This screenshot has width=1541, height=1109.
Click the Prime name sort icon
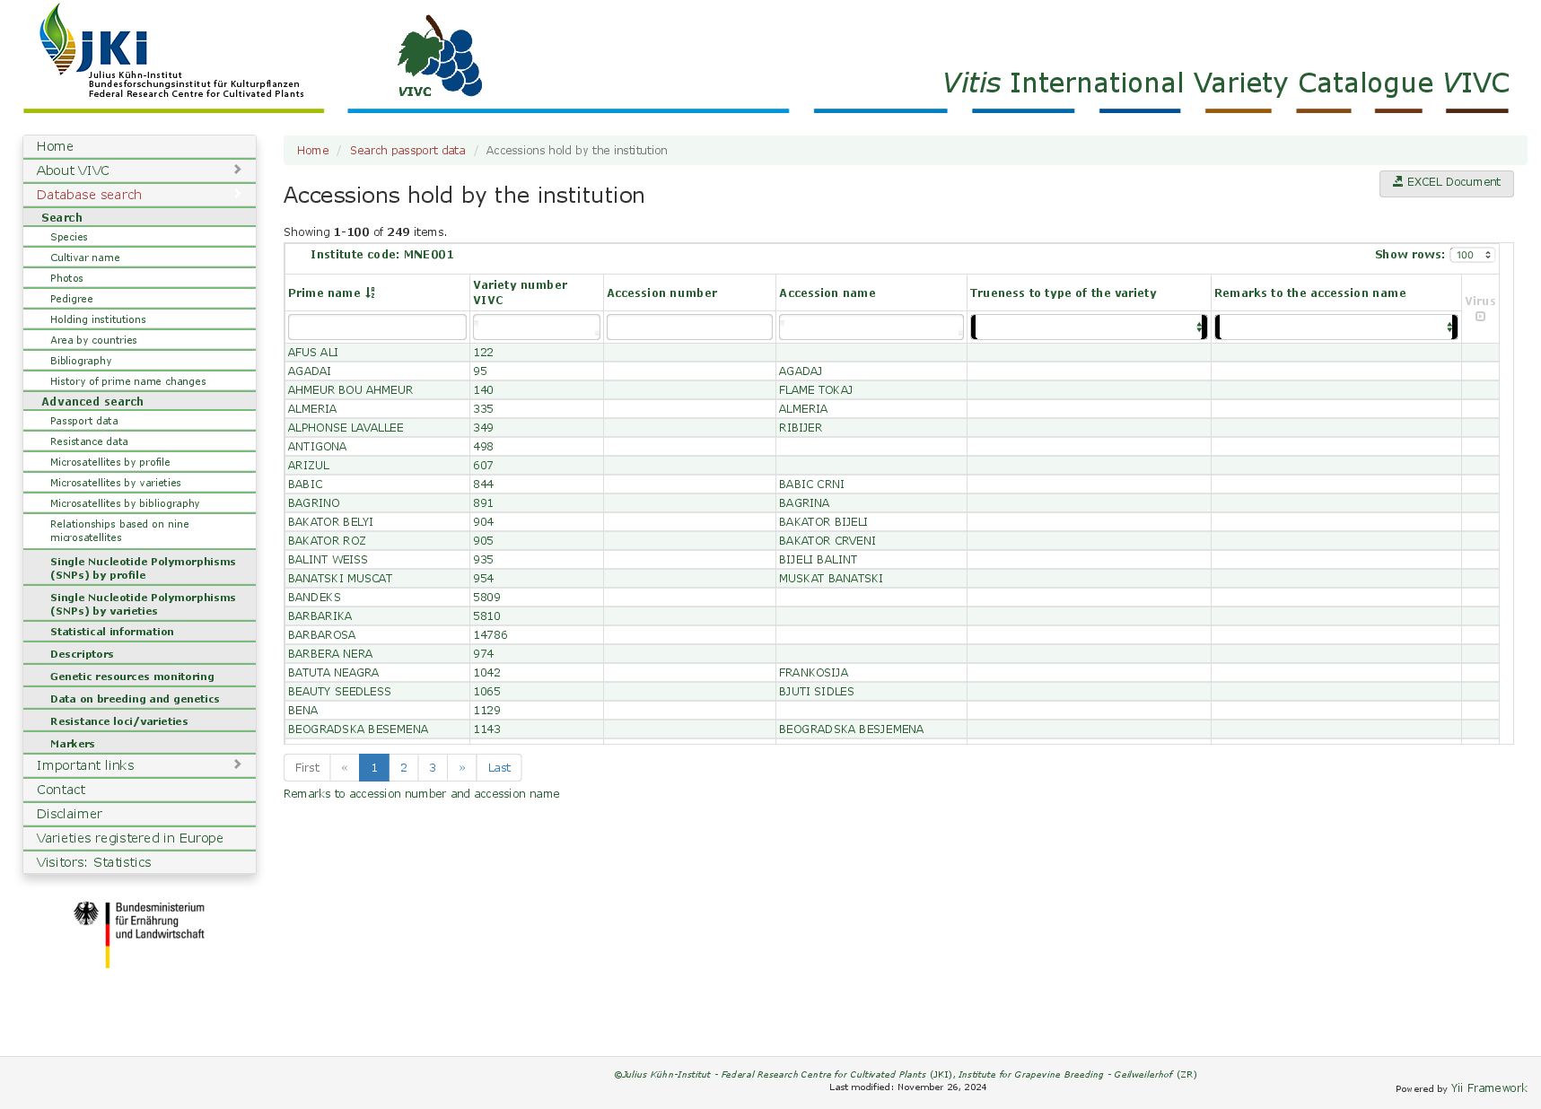tap(371, 293)
